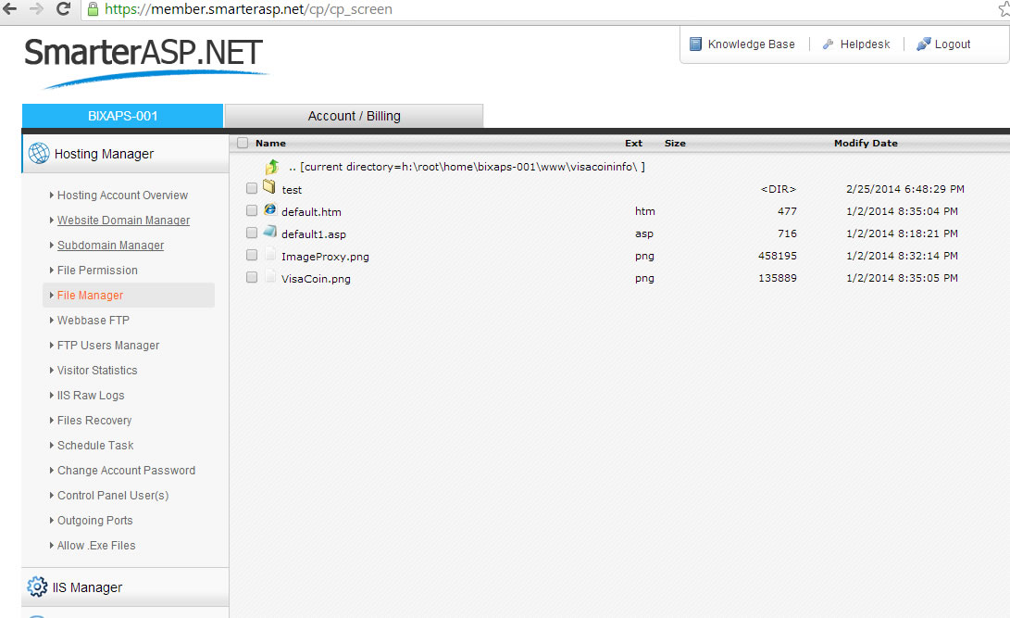Open the Hosting Manager section
Viewport: 1010px width, 618px height.
coord(126,154)
